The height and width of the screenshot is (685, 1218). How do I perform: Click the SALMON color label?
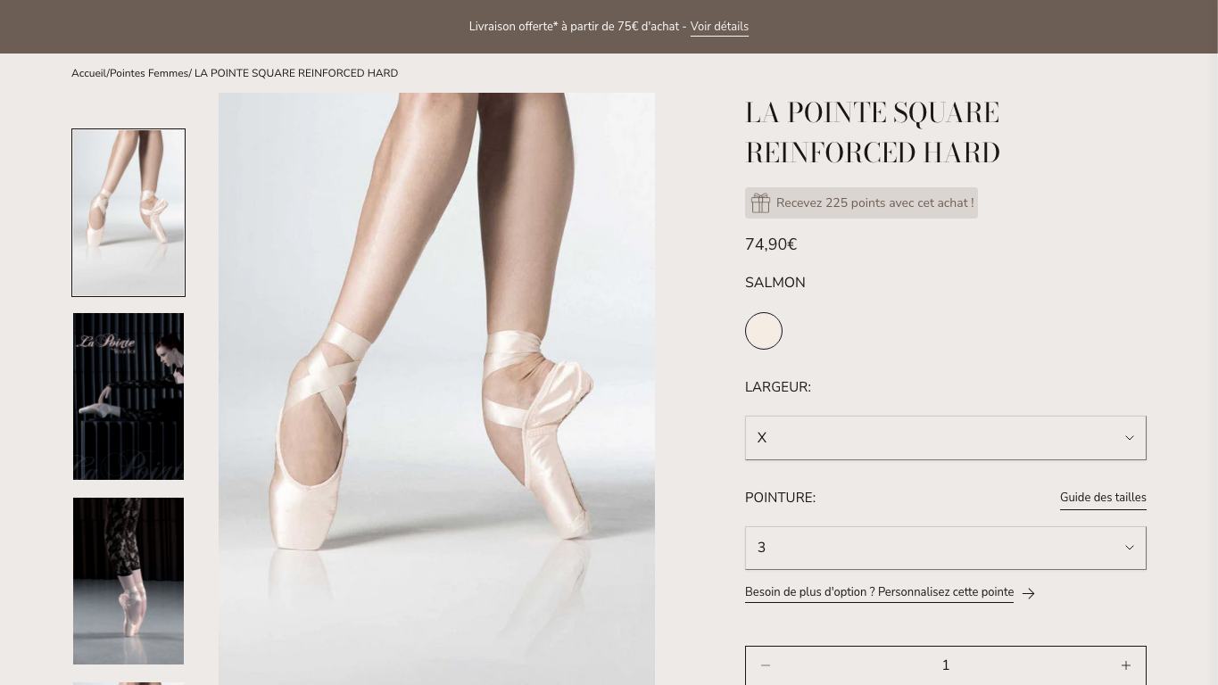(x=775, y=283)
